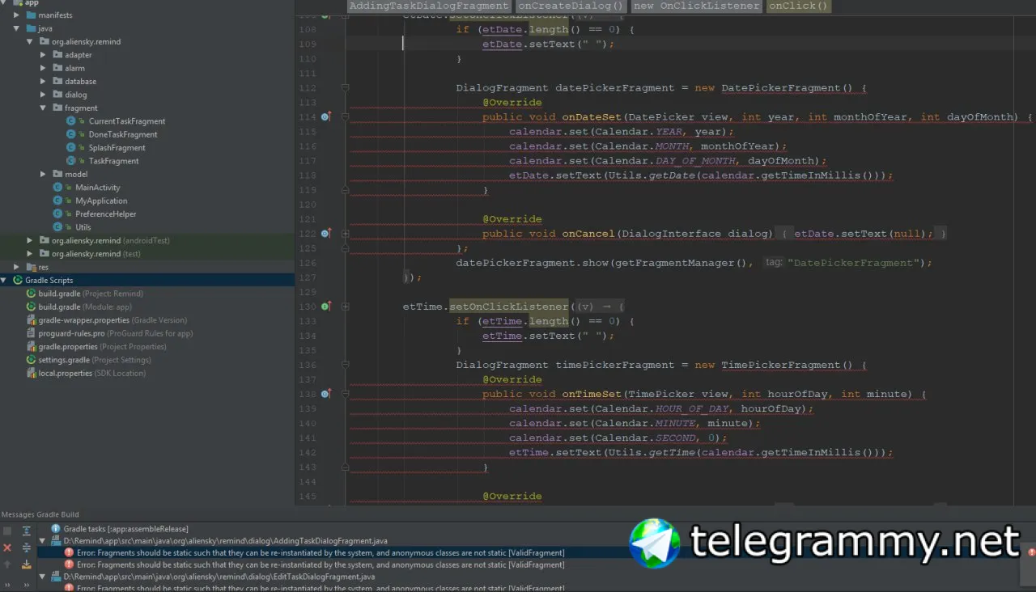
Task: Click the code on line 126 datePickerFragment.show
Action: [x=694, y=263]
